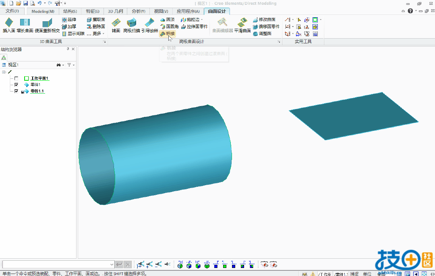435x276 pixels.
Task: Switch to the 结构(S) tab
Action: click(70, 11)
